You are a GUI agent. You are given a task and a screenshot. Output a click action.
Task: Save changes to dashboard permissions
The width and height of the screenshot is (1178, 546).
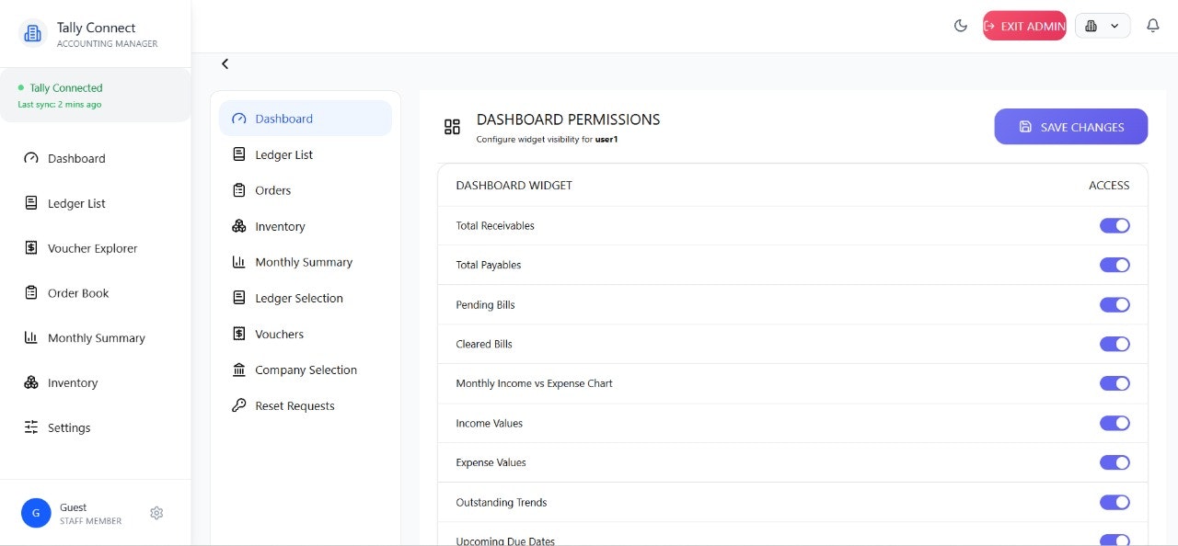(x=1071, y=127)
